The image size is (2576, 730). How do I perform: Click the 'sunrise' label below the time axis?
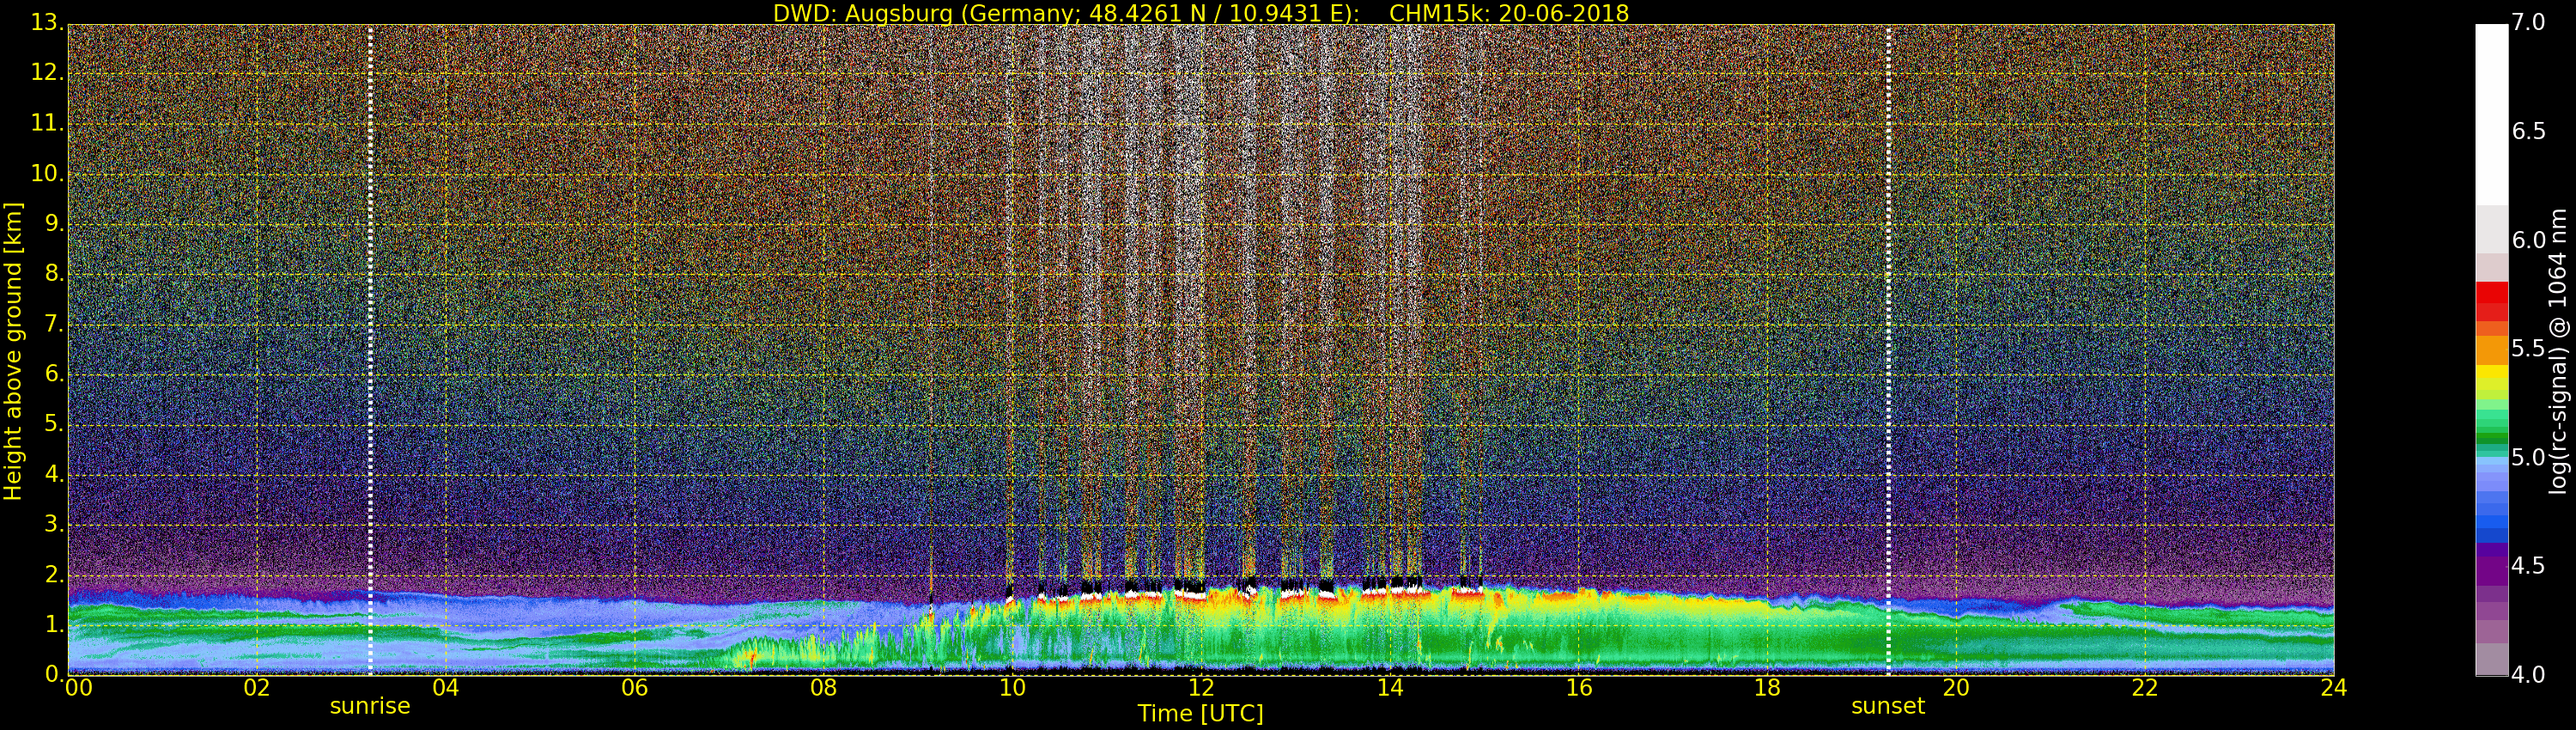pos(370,706)
